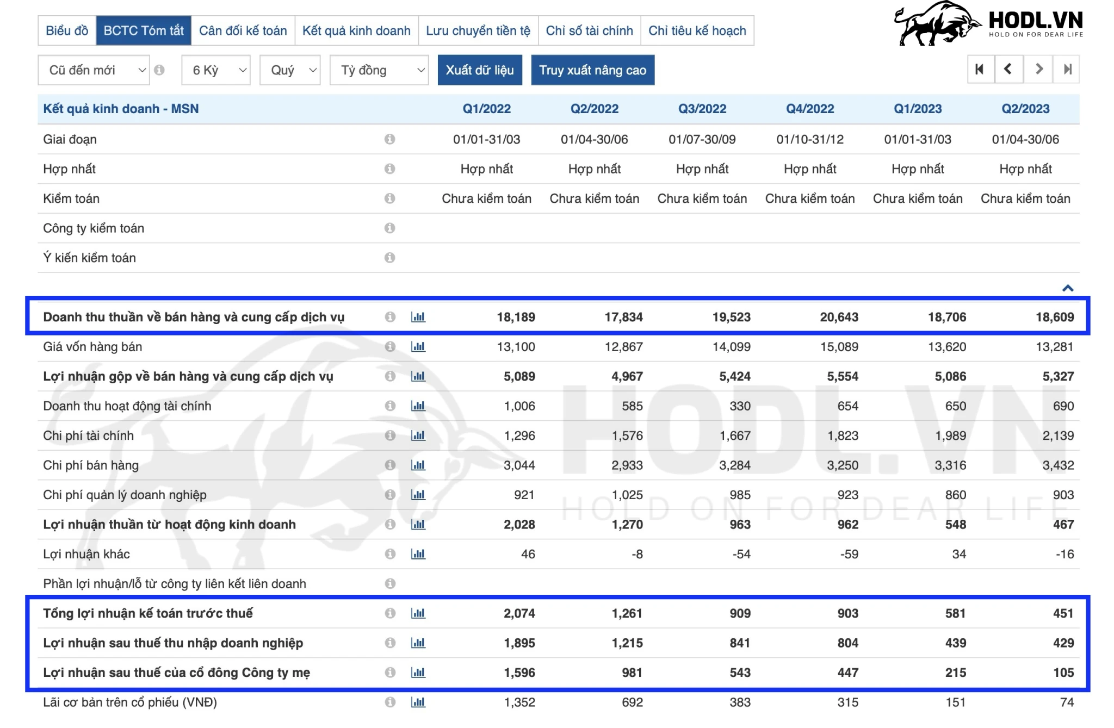Open chart for Lãi cơ bản trên cổ phiếu
The width and height of the screenshot is (1114, 728).
pyautogui.click(x=418, y=702)
